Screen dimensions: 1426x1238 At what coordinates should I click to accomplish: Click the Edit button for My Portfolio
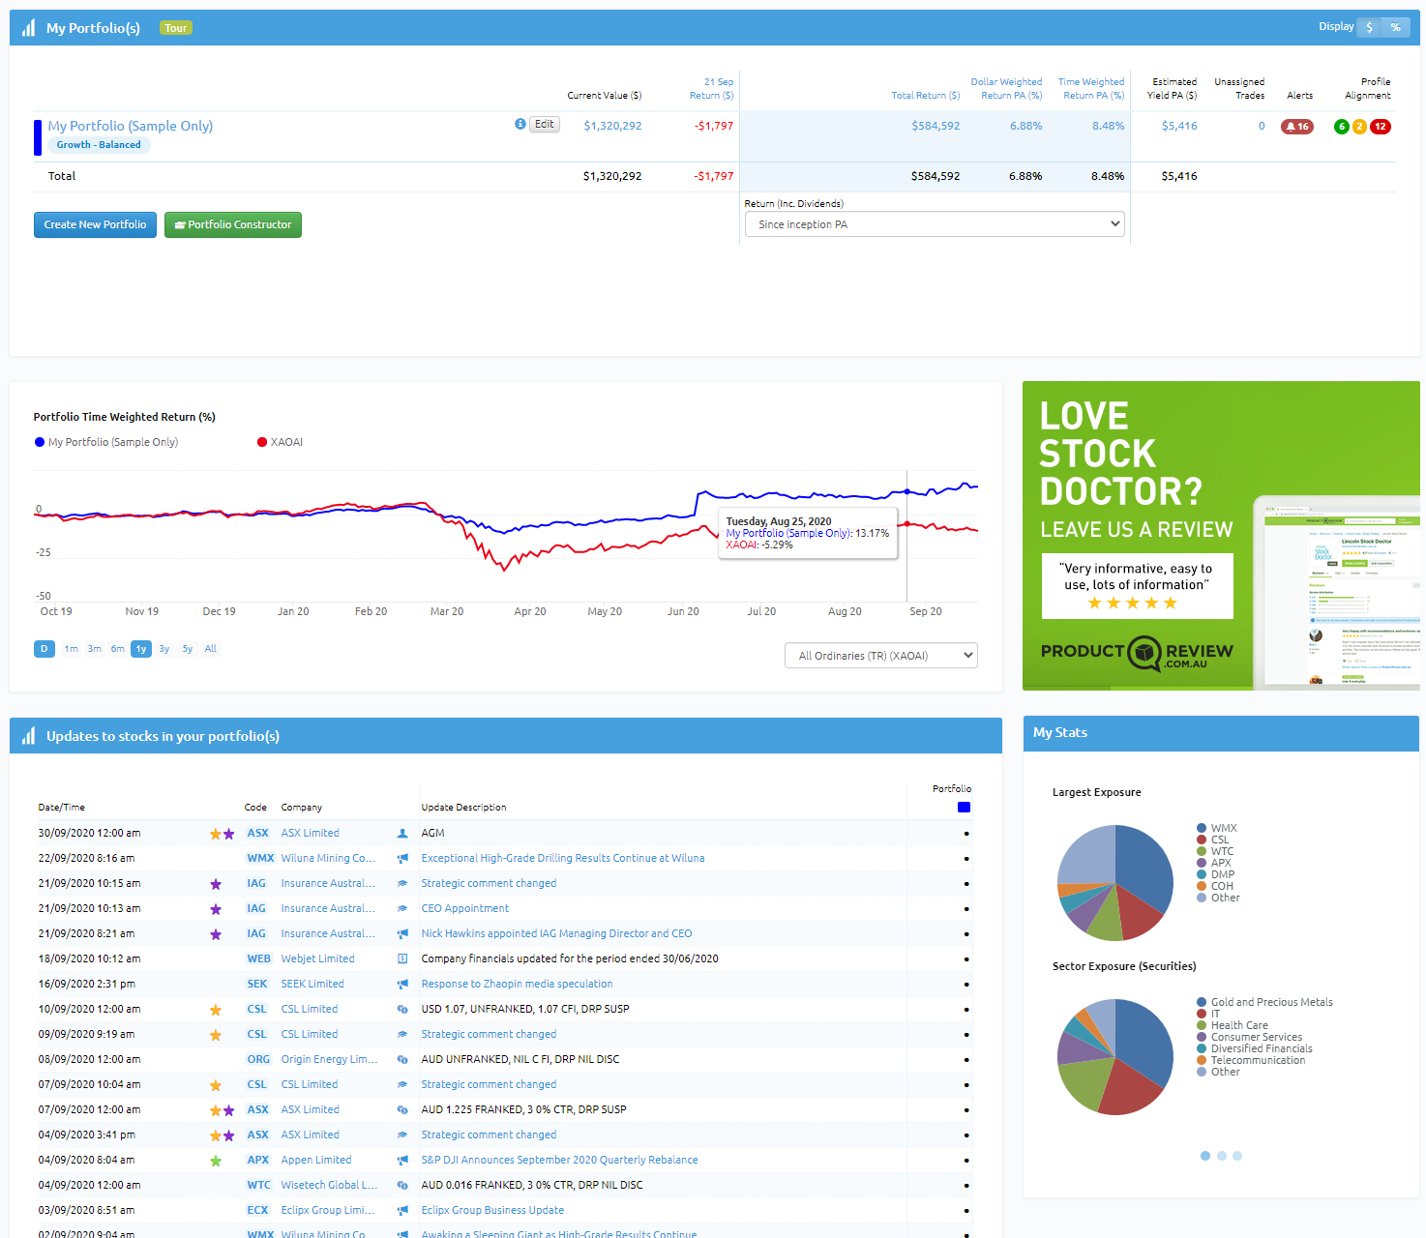coord(545,124)
